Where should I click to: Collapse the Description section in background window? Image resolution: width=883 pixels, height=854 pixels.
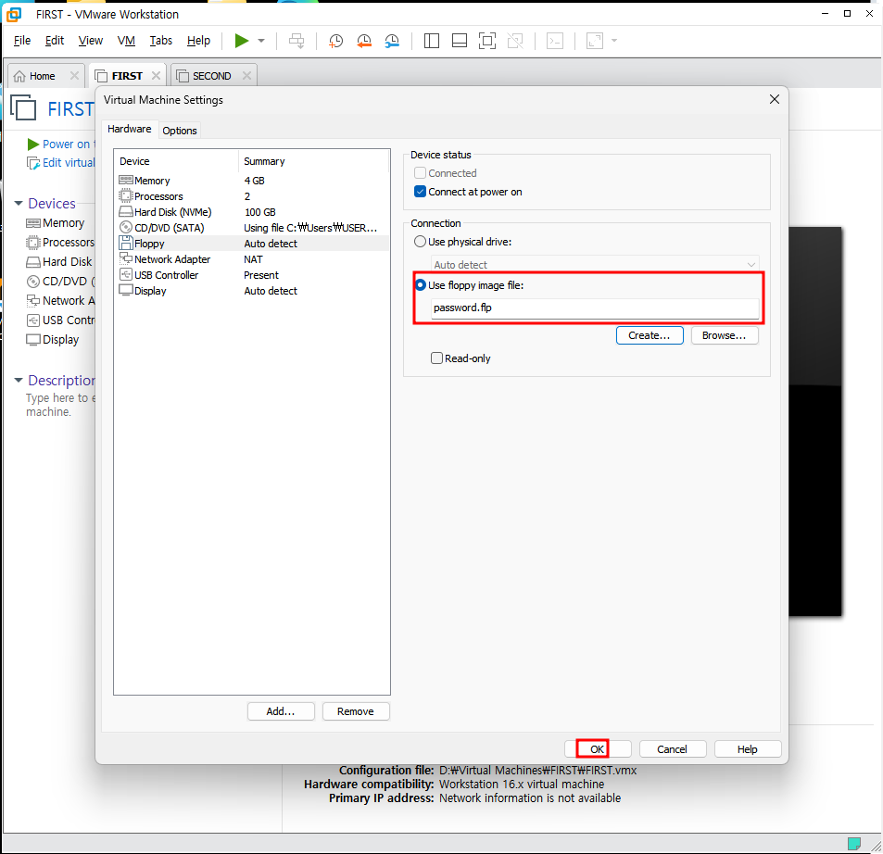[x=18, y=381]
